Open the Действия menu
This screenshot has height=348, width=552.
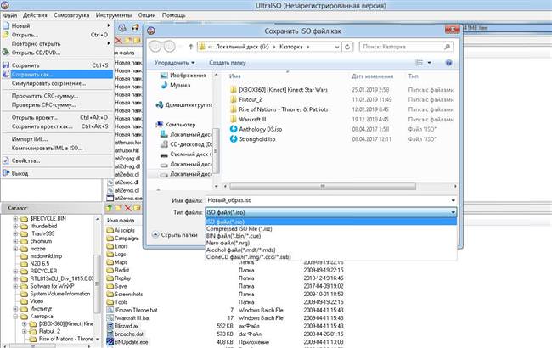(x=35, y=15)
